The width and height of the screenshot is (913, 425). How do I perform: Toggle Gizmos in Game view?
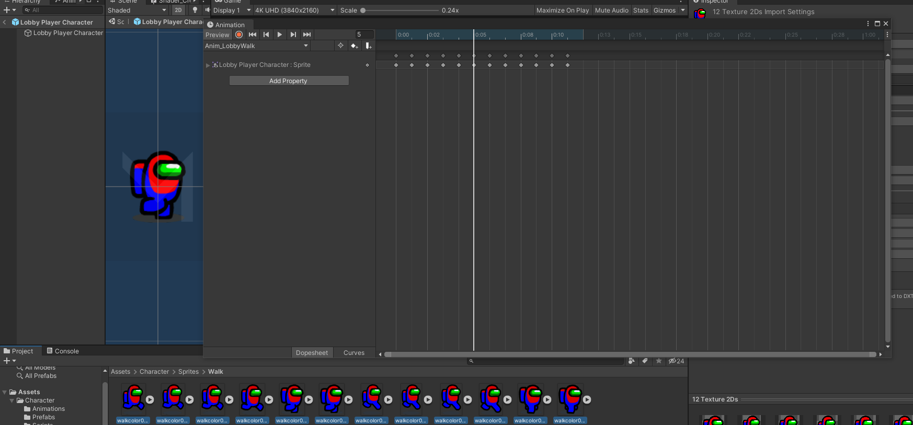point(665,10)
